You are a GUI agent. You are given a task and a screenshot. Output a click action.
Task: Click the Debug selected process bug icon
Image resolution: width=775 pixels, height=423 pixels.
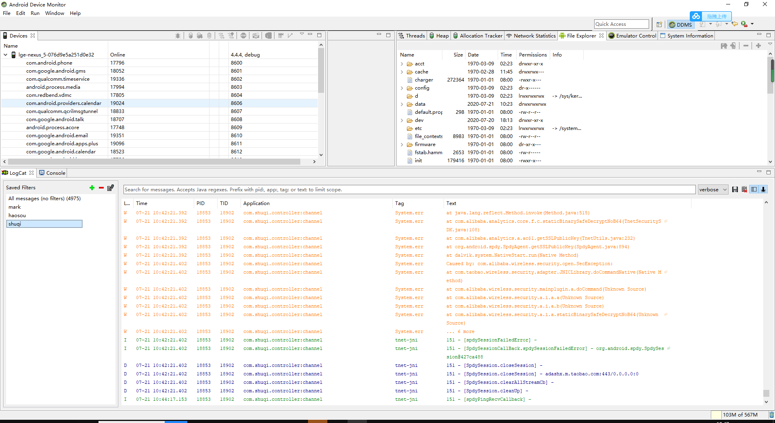click(178, 36)
